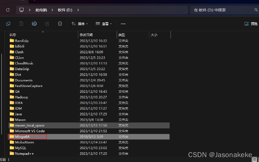259x162 pixels.
Task: Click Maven date 2023/3/8 13:58
Action: (91, 120)
